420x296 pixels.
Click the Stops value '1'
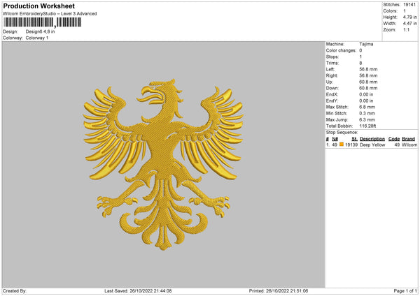pyautogui.click(x=360, y=57)
